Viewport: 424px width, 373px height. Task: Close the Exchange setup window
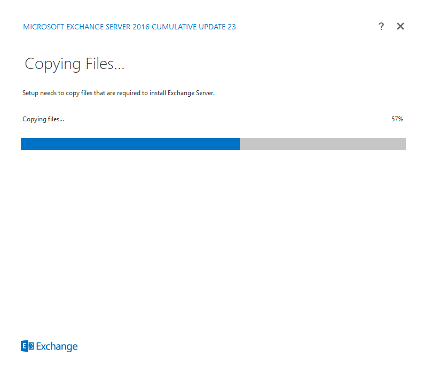401,27
